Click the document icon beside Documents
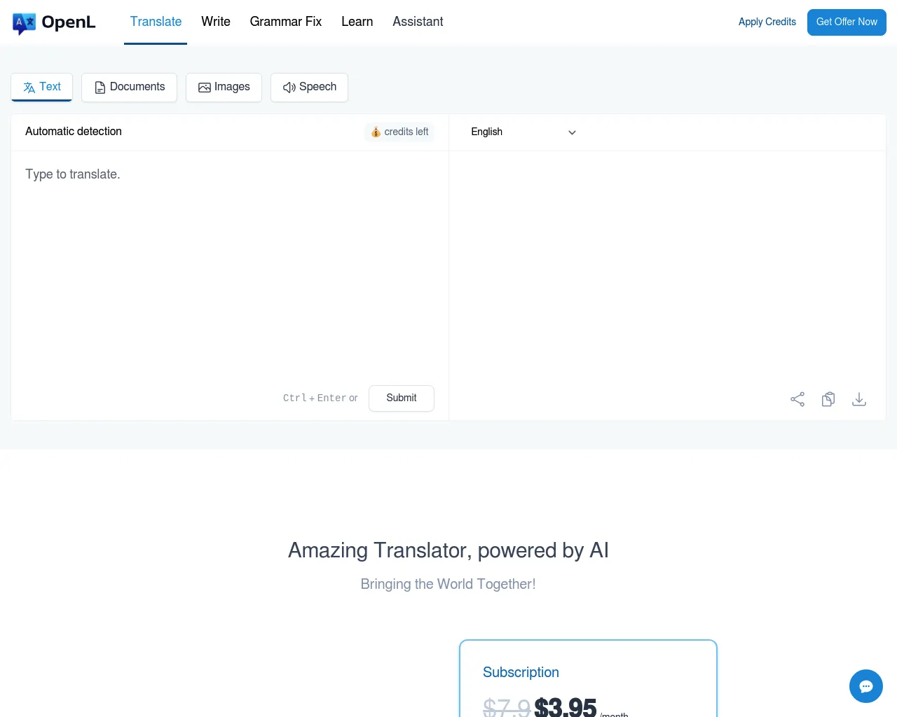The image size is (897, 717). tap(100, 87)
